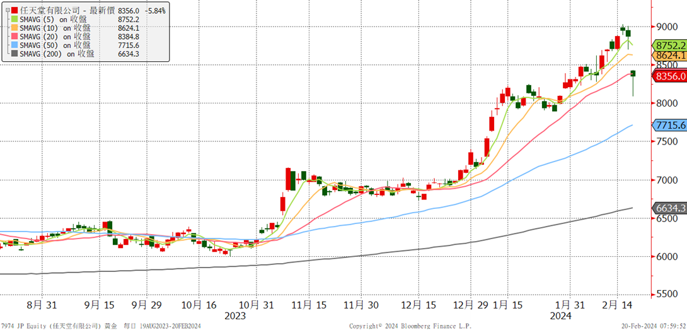Click the -5.84% change value in legend
The height and width of the screenshot is (330, 687).
pyautogui.click(x=154, y=11)
